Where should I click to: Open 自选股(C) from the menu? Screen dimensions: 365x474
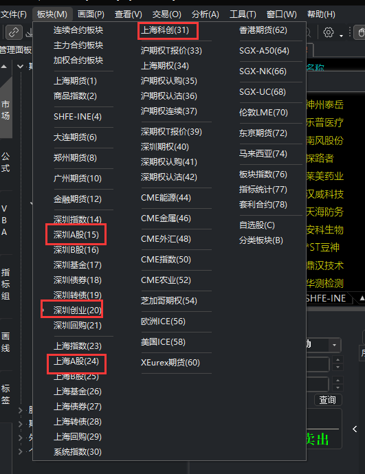click(x=257, y=225)
